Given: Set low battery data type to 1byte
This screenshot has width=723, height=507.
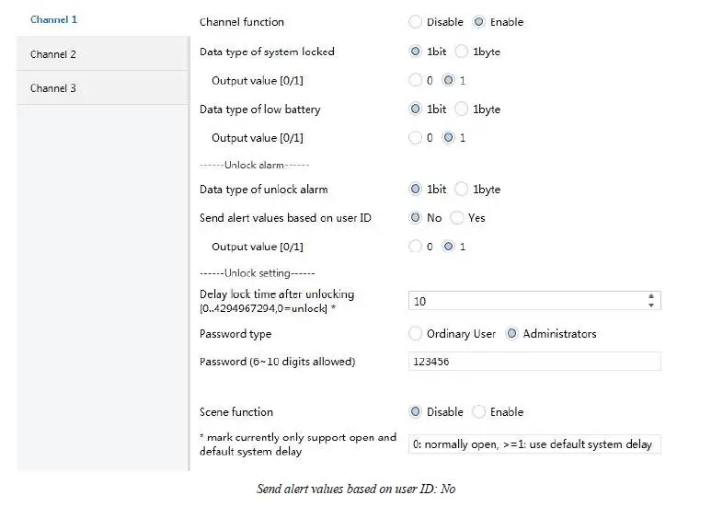Looking at the screenshot, I should (x=462, y=109).
